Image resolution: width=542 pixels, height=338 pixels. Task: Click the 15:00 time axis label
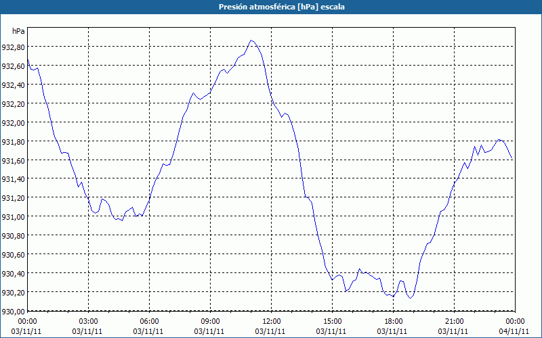[x=332, y=322]
